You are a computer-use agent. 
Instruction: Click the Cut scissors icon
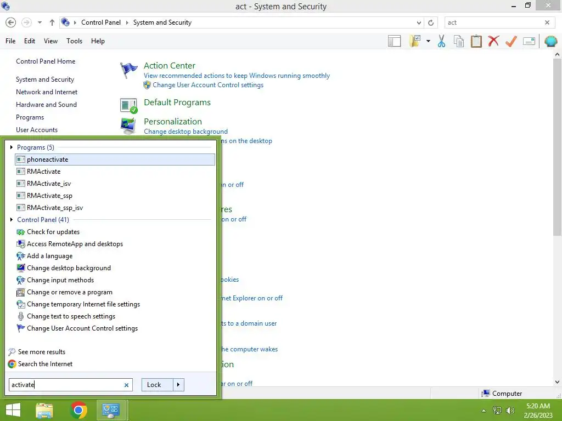click(x=441, y=41)
